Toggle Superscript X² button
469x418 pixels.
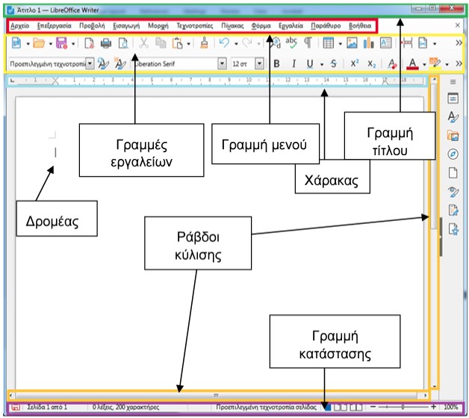pyautogui.click(x=355, y=63)
